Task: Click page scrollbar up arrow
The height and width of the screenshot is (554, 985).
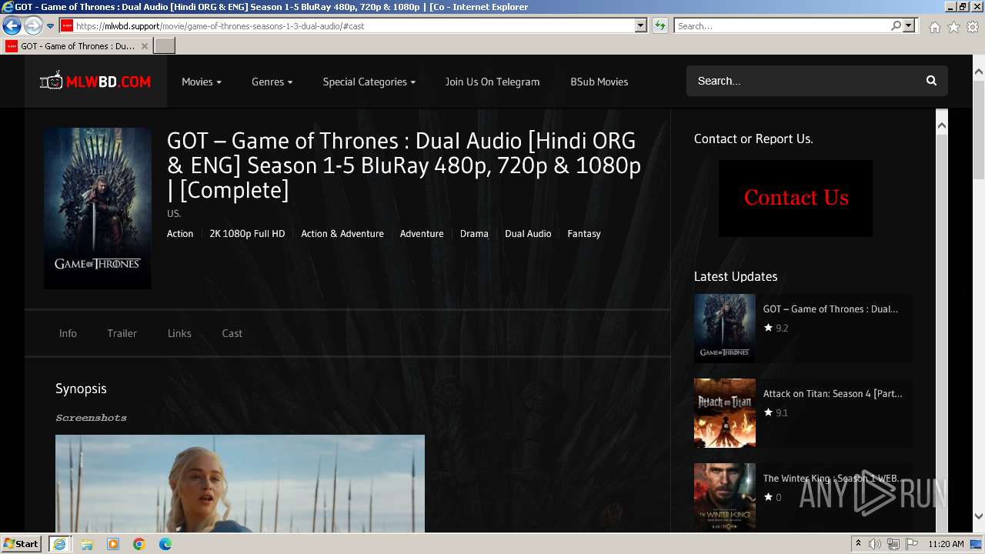Action: tap(978, 72)
